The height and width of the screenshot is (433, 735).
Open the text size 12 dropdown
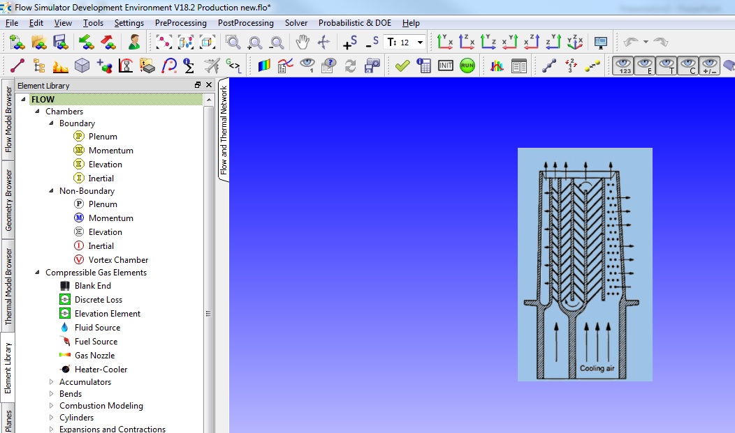[x=420, y=43]
